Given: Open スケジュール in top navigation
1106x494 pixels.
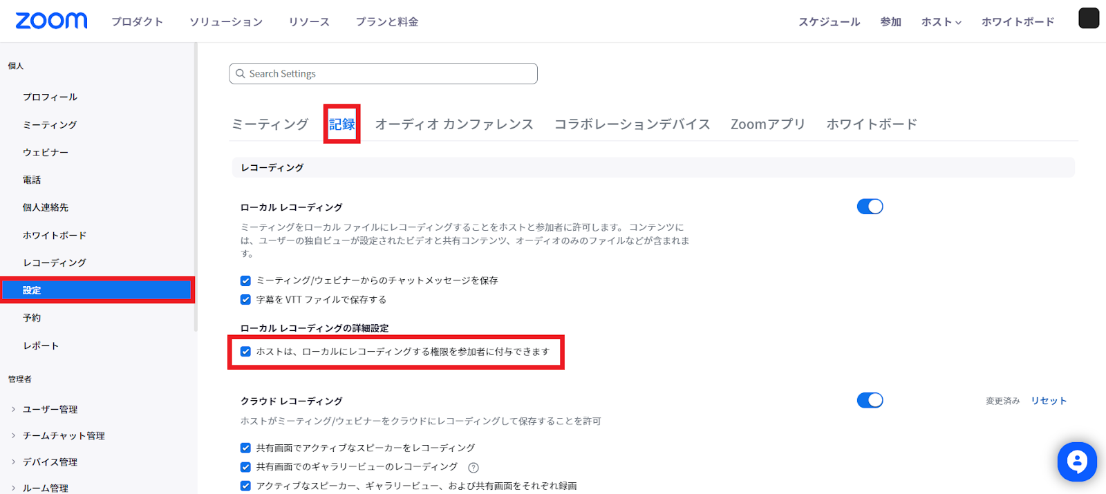Looking at the screenshot, I should [829, 22].
